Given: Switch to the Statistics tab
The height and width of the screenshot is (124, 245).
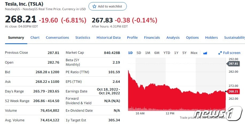Looking at the screenshot, I should pyautogui.click(x=83, y=38).
